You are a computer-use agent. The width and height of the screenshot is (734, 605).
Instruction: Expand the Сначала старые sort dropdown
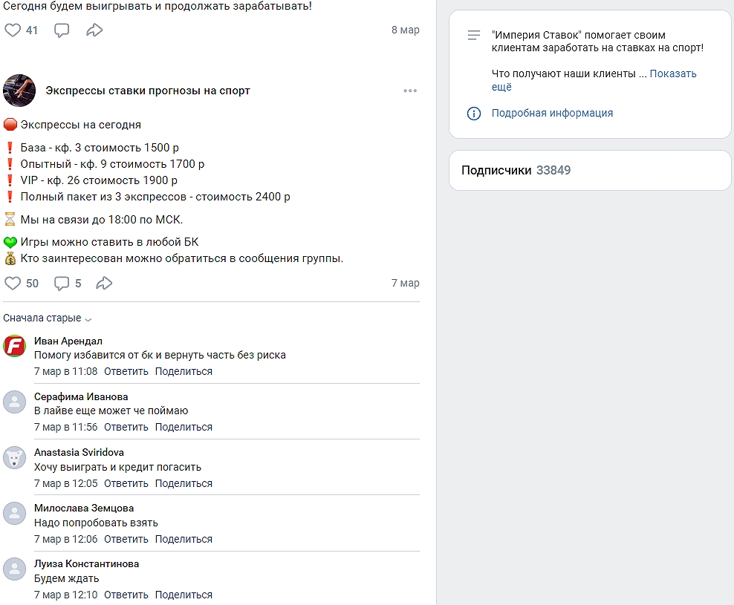[48, 318]
